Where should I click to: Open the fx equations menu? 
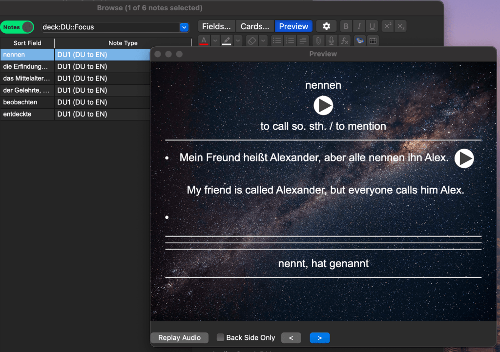(x=344, y=41)
